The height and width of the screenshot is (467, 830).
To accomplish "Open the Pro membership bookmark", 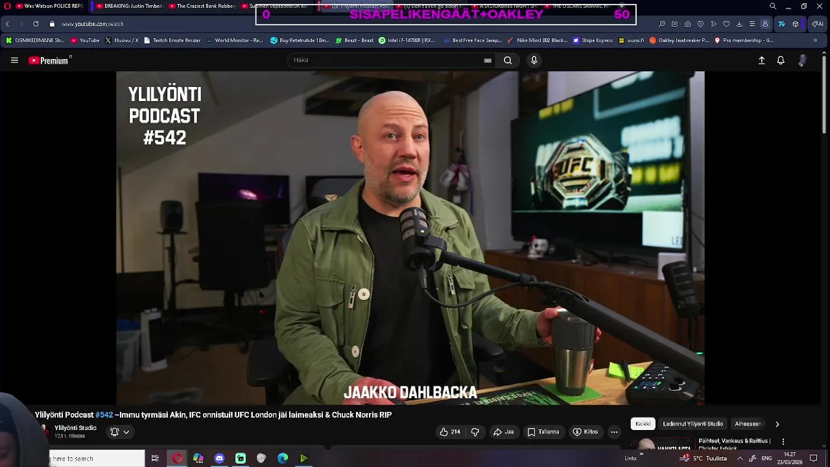I will pos(744,40).
